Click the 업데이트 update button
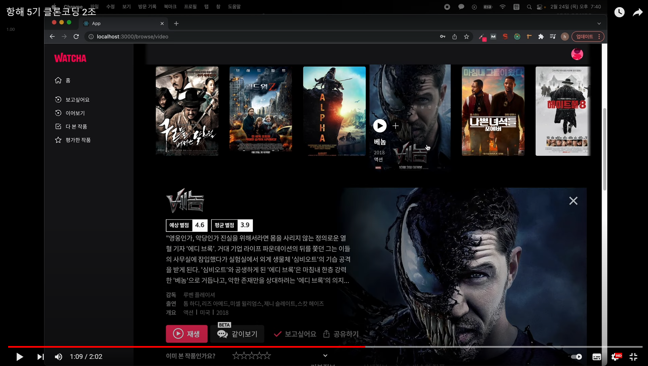 (x=588, y=37)
